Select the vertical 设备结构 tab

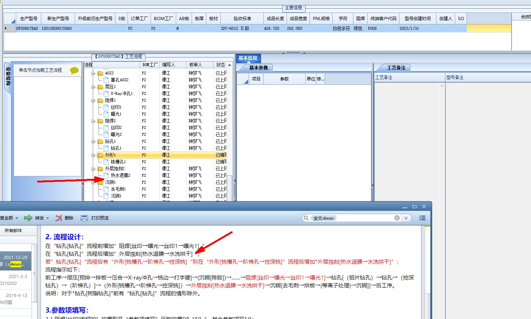pos(8,76)
